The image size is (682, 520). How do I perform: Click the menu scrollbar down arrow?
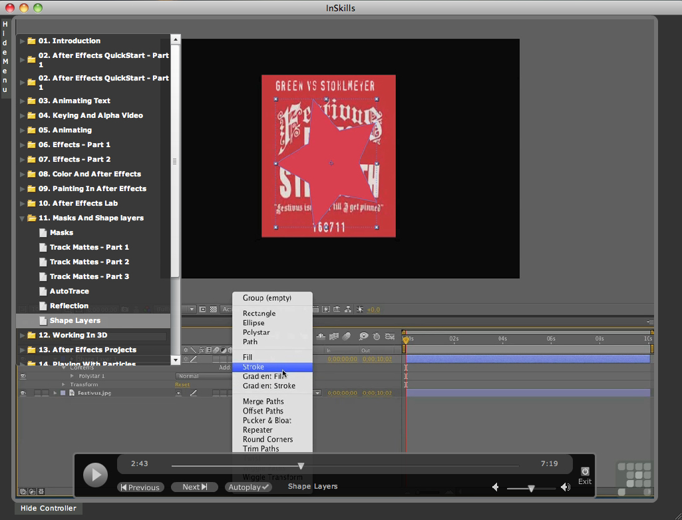[x=175, y=360]
